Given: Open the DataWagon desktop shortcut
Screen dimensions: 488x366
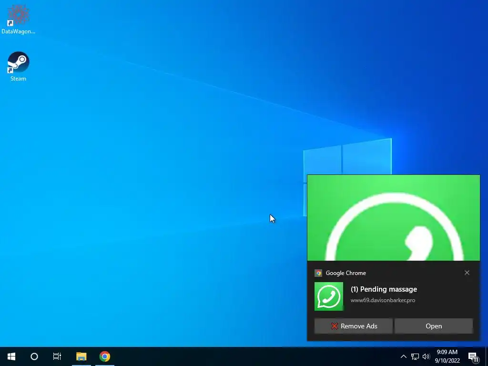Looking at the screenshot, I should coord(18,19).
